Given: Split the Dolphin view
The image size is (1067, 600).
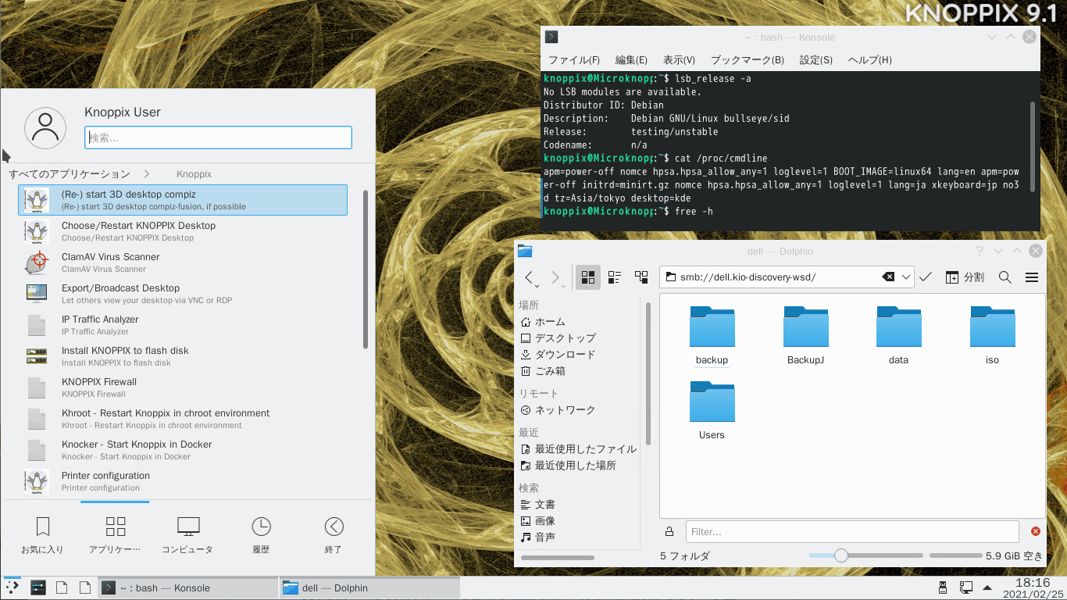Looking at the screenshot, I should pyautogui.click(x=965, y=277).
